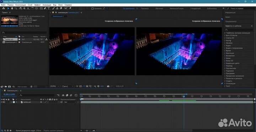
Task: Toggle the shy layers switch in timeline
Action: tap(63, 95)
